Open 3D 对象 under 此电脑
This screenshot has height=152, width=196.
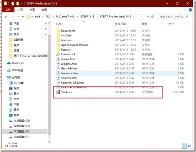[19, 83]
